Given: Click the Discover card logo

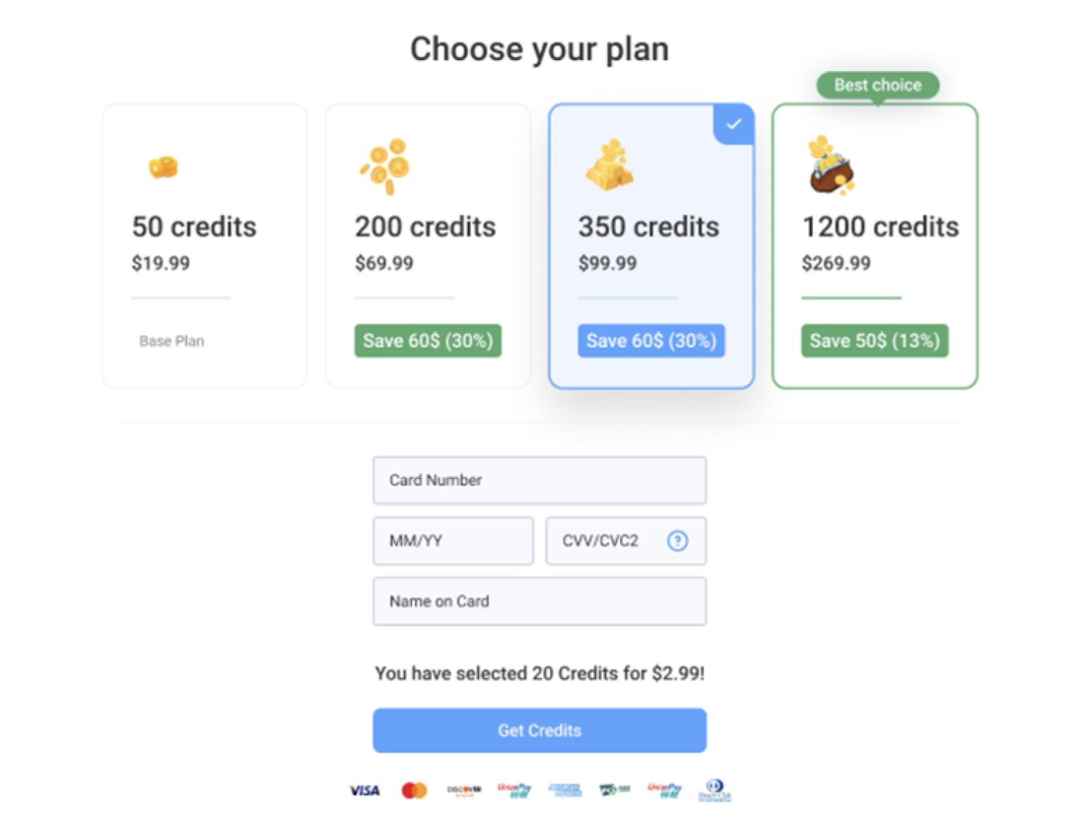Looking at the screenshot, I should [x=464, y=790].
